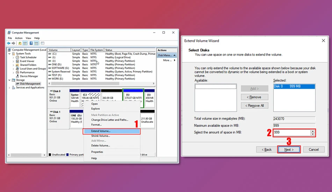The image size is (332, 192).
Task: Choose Properties from the context menu
Action: coord(111,152)
